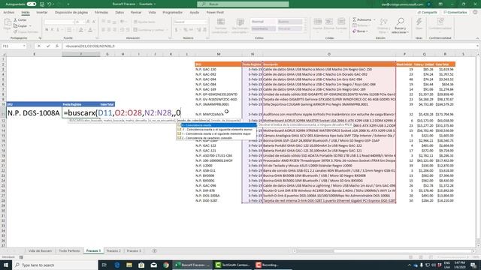Click the Compartir button
This screenshot has height=270, width=481.
pos(427,13)
